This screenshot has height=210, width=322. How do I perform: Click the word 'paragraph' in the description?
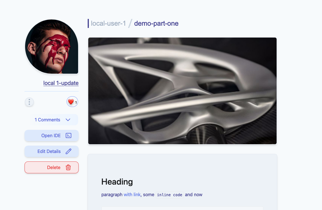click(112, 194)
